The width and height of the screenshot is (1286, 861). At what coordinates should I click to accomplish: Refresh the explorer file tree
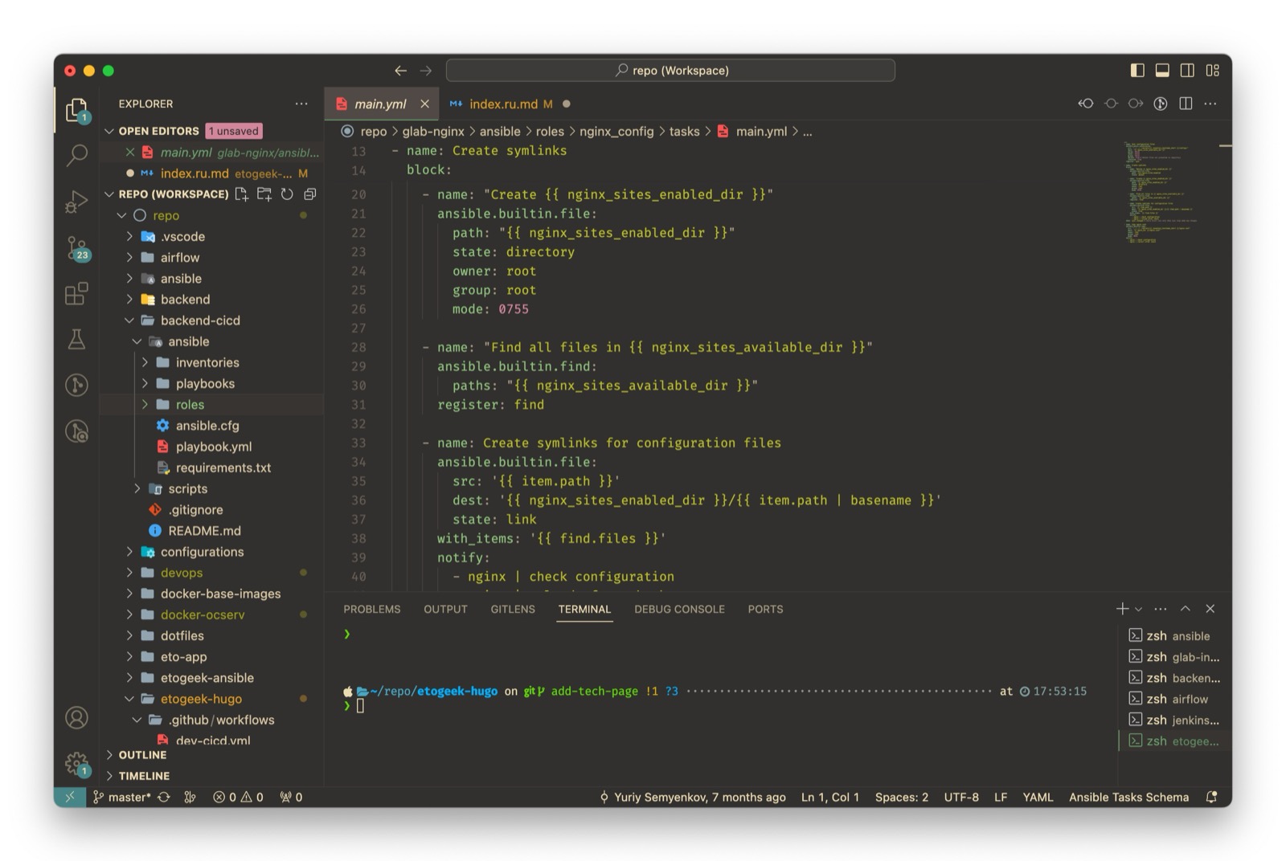(287, 194)
